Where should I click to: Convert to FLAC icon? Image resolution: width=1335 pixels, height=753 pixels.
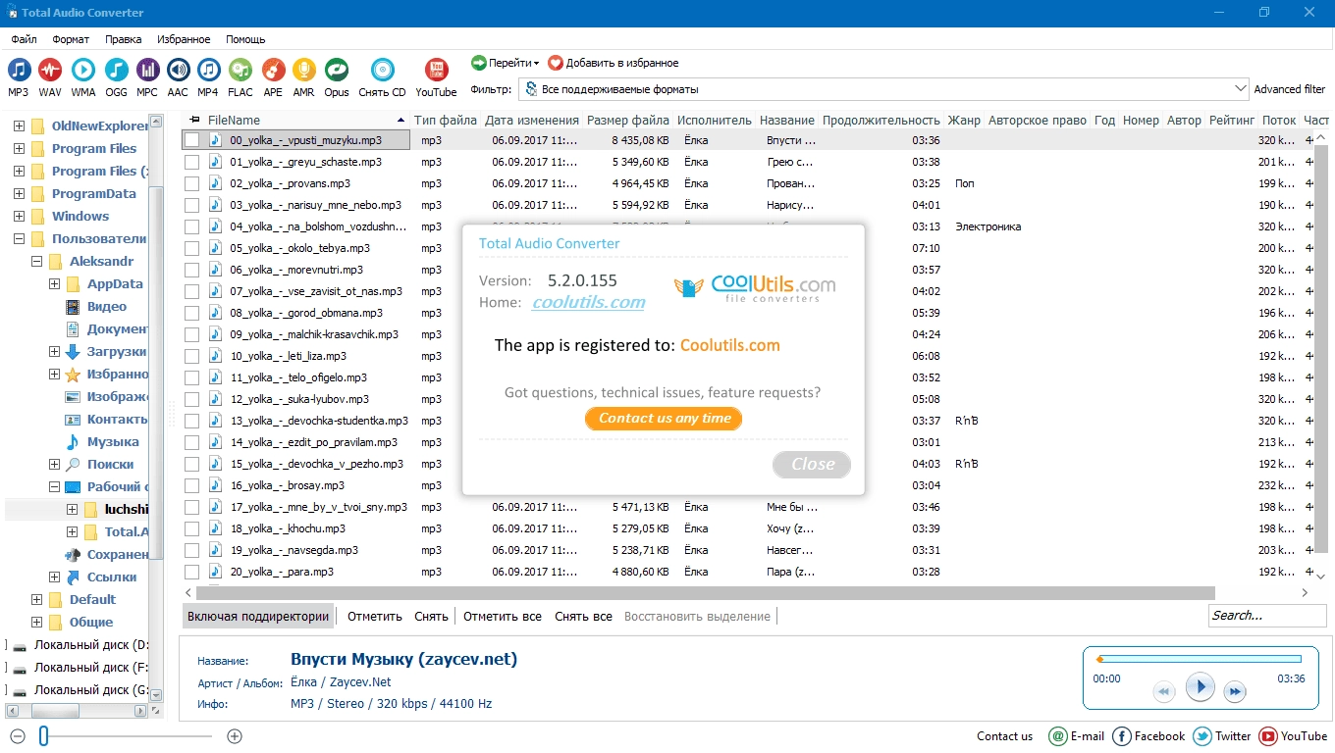point(240,70)
